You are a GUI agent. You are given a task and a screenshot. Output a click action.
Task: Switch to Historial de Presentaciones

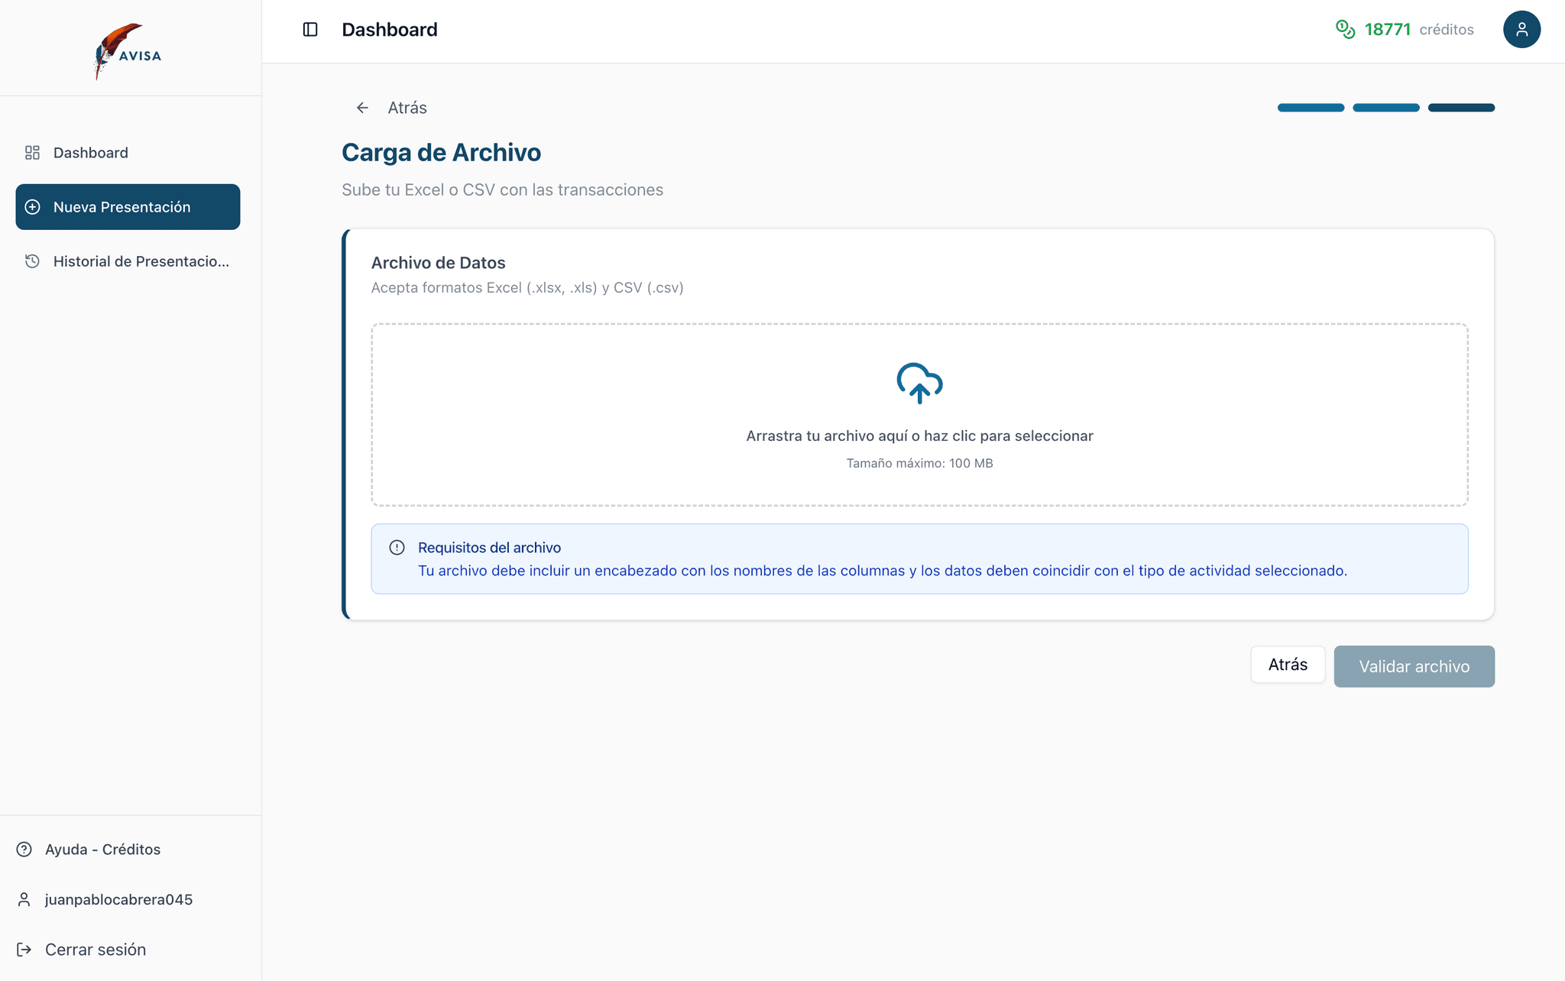click(141, 261)
